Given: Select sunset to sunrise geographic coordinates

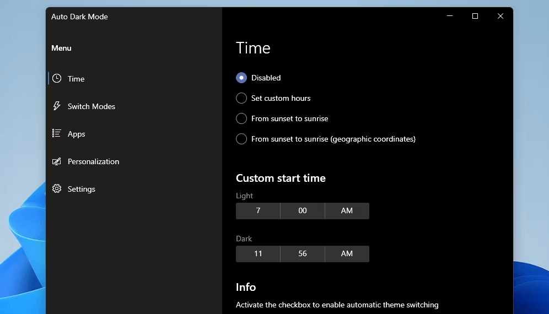Looking at the screenshot, I should (241, 139).
